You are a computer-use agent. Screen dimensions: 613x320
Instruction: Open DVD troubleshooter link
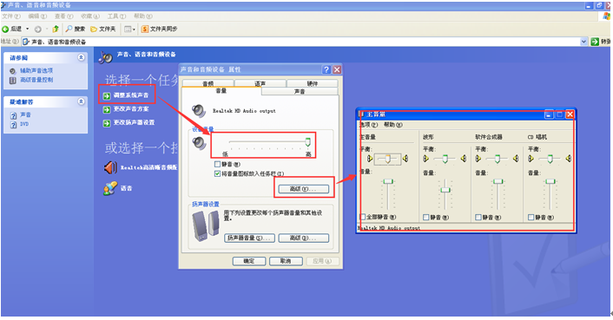24,124
